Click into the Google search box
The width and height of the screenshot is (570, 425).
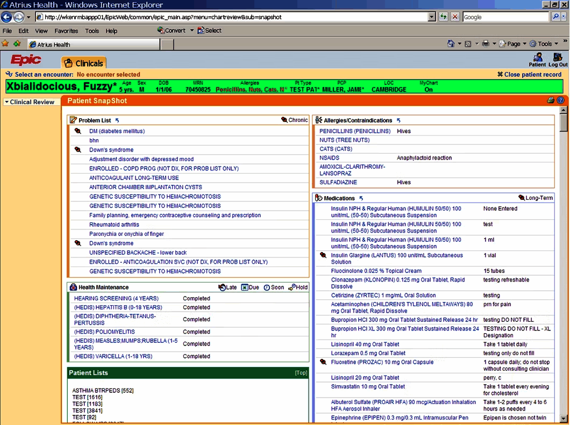point(505,17)
